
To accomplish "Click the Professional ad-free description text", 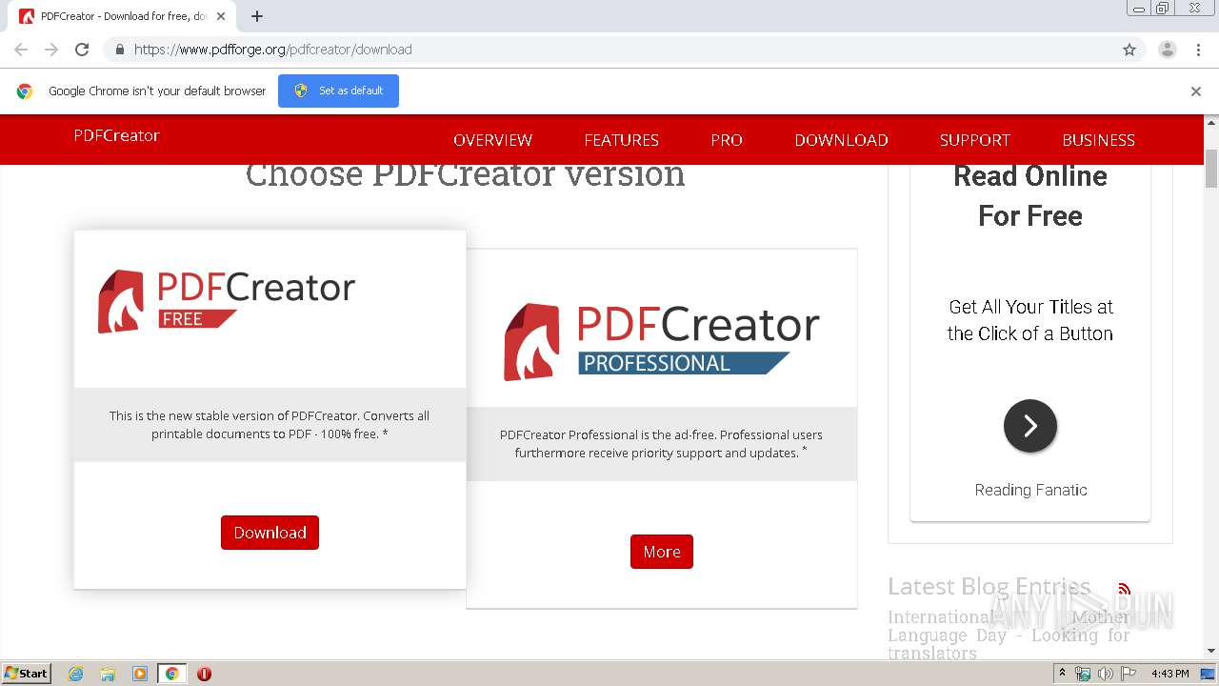I will (661, 443).
